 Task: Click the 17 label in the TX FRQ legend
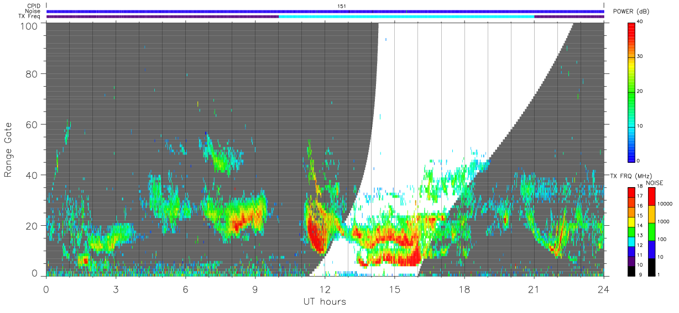pyautogui.click(x=640, y=196)
